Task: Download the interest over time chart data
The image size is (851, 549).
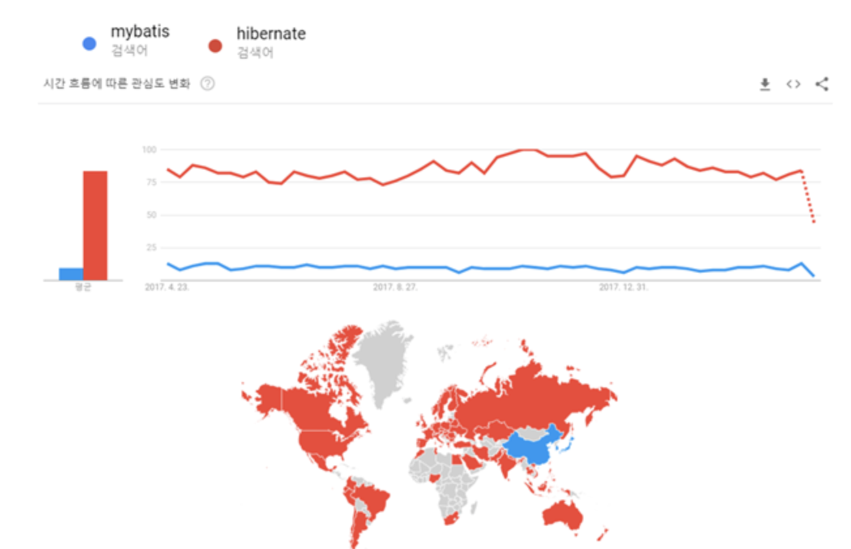Action: point(765,84)
